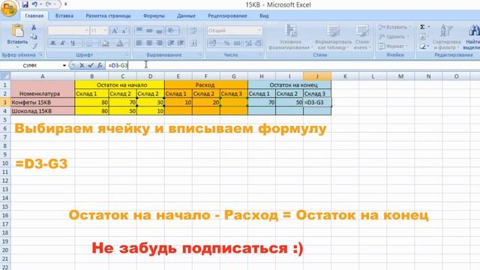Viewport: 480px width, 270px height.
Task: Toggle center horizontal alignment
Action: tap(149, 43)
